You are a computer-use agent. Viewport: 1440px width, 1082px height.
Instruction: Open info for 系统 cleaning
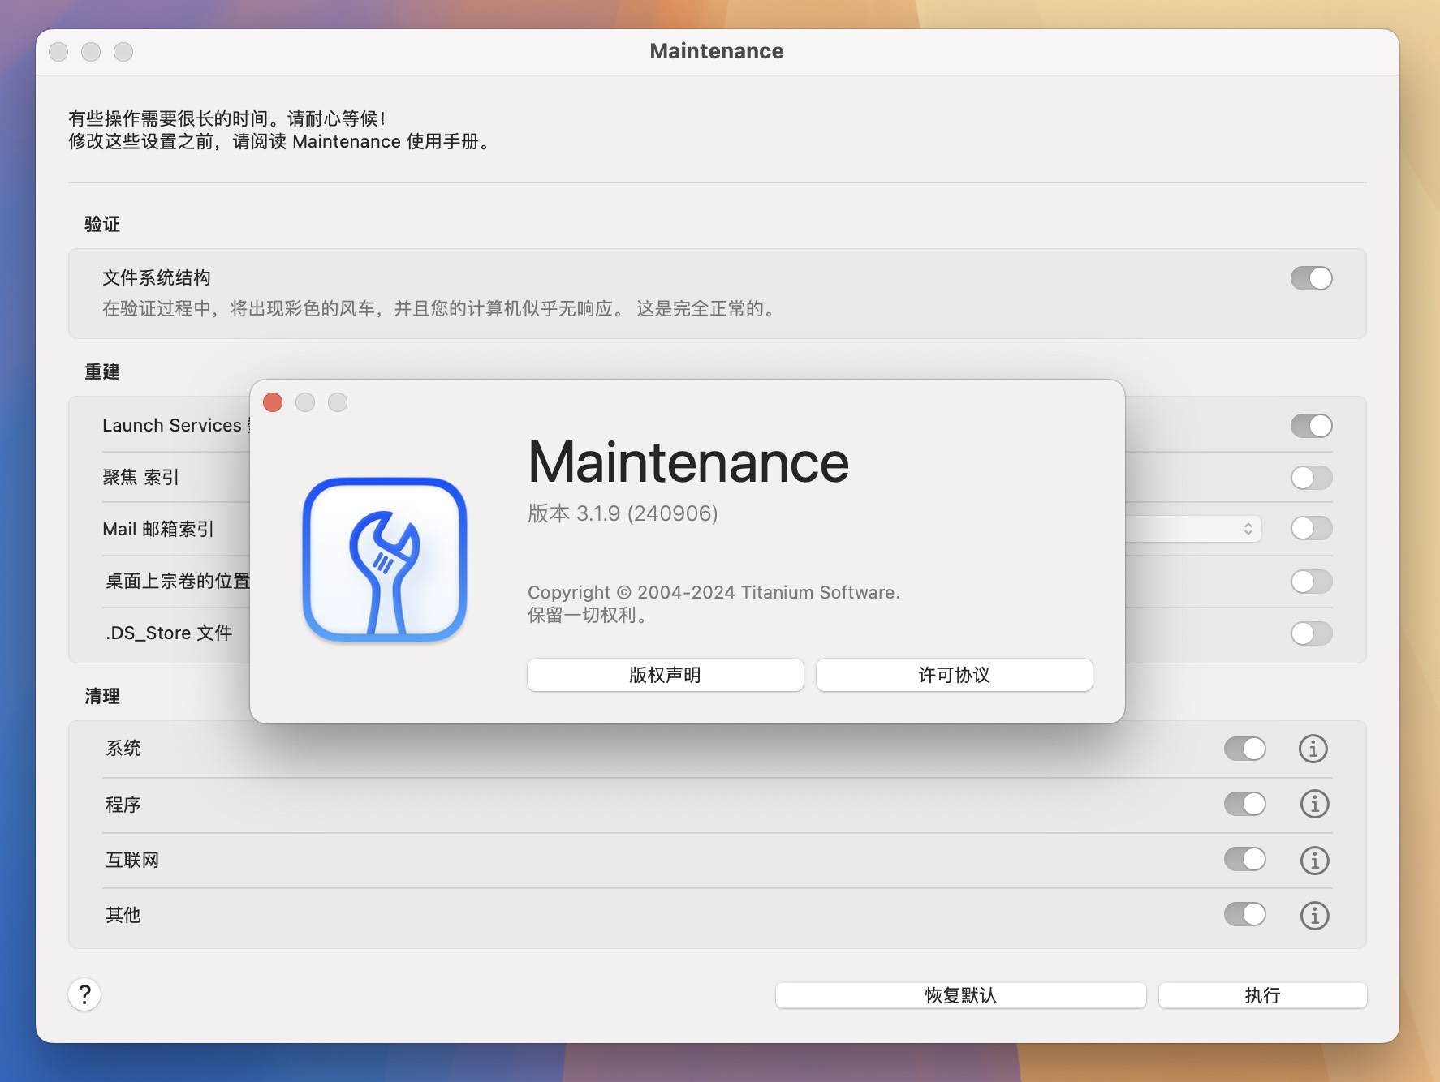click(1313, 749)
